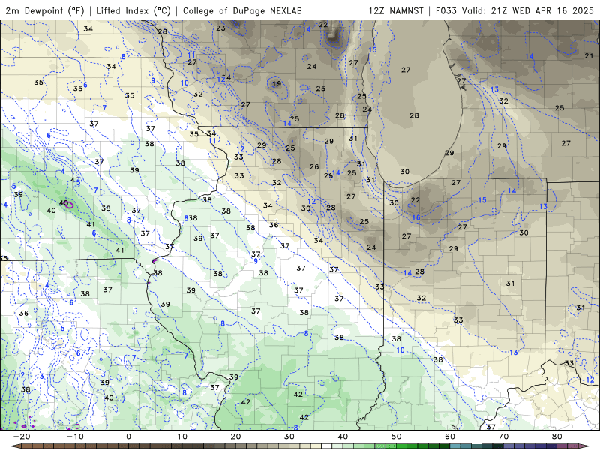Image resolution: width=600 pixels, height=450 pixels.
Task: Click the blue 2 lifted index contour label
Action: (22, 374)
